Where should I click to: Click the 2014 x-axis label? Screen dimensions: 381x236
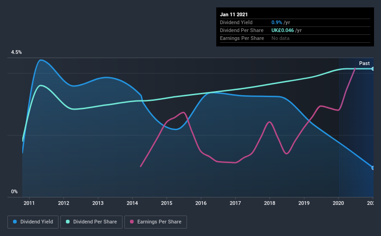point(132,203)
